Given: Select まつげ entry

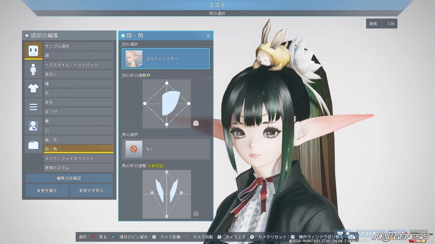Looking at the screenshot, I should point(79,112).
